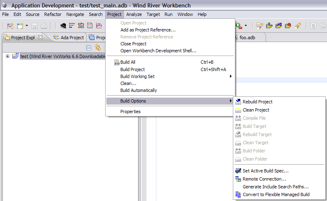Expand the test project tree node

pos(7,56)
